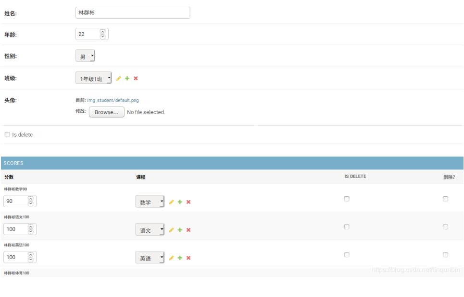Open the 数学 course dropdown
Screen dimensions: 464x297
click(150, 202)
